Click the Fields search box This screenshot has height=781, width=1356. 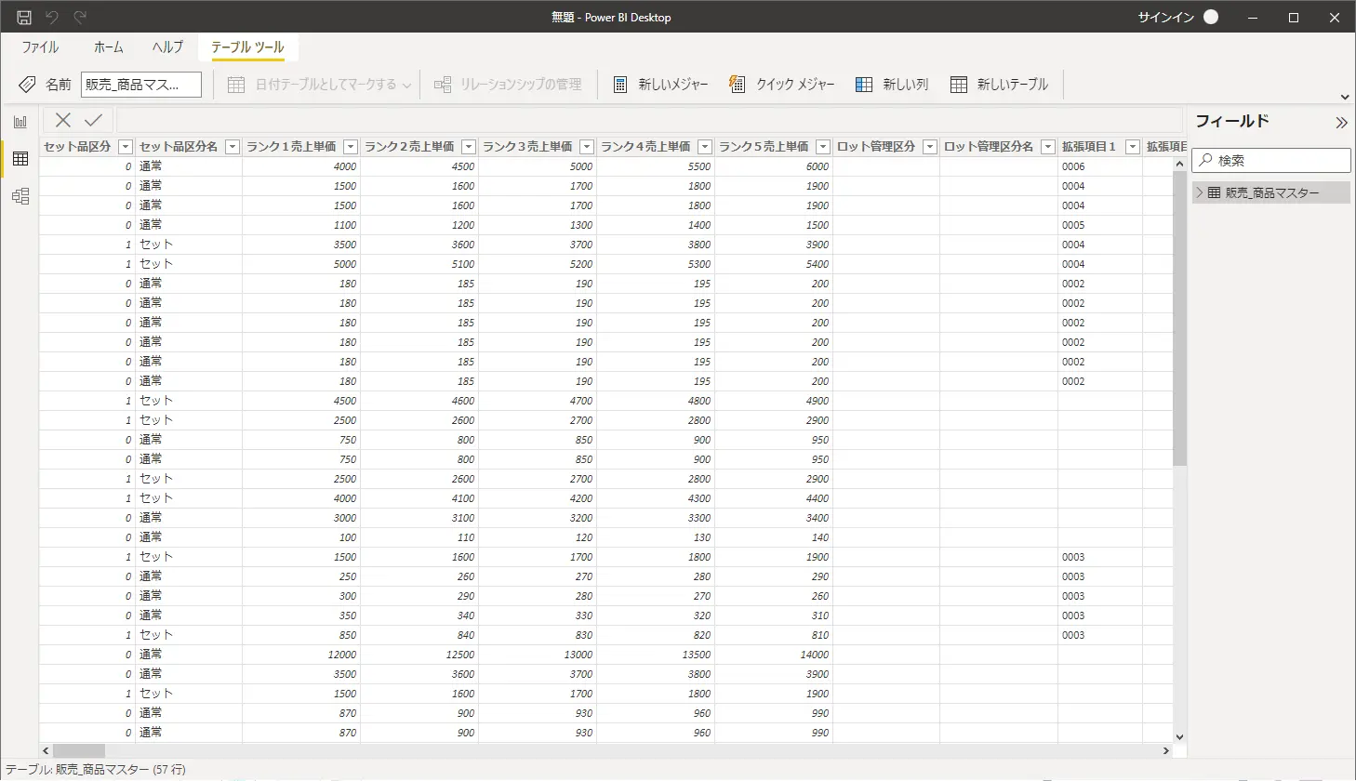[x=1271, y=160]
